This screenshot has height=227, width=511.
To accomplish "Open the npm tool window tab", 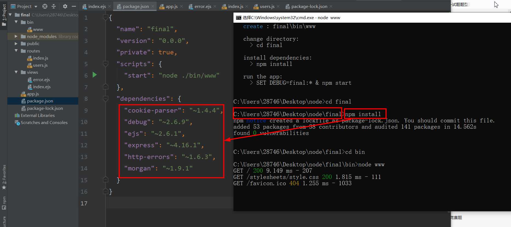I will pyautogui.click(x=4, y=203).
